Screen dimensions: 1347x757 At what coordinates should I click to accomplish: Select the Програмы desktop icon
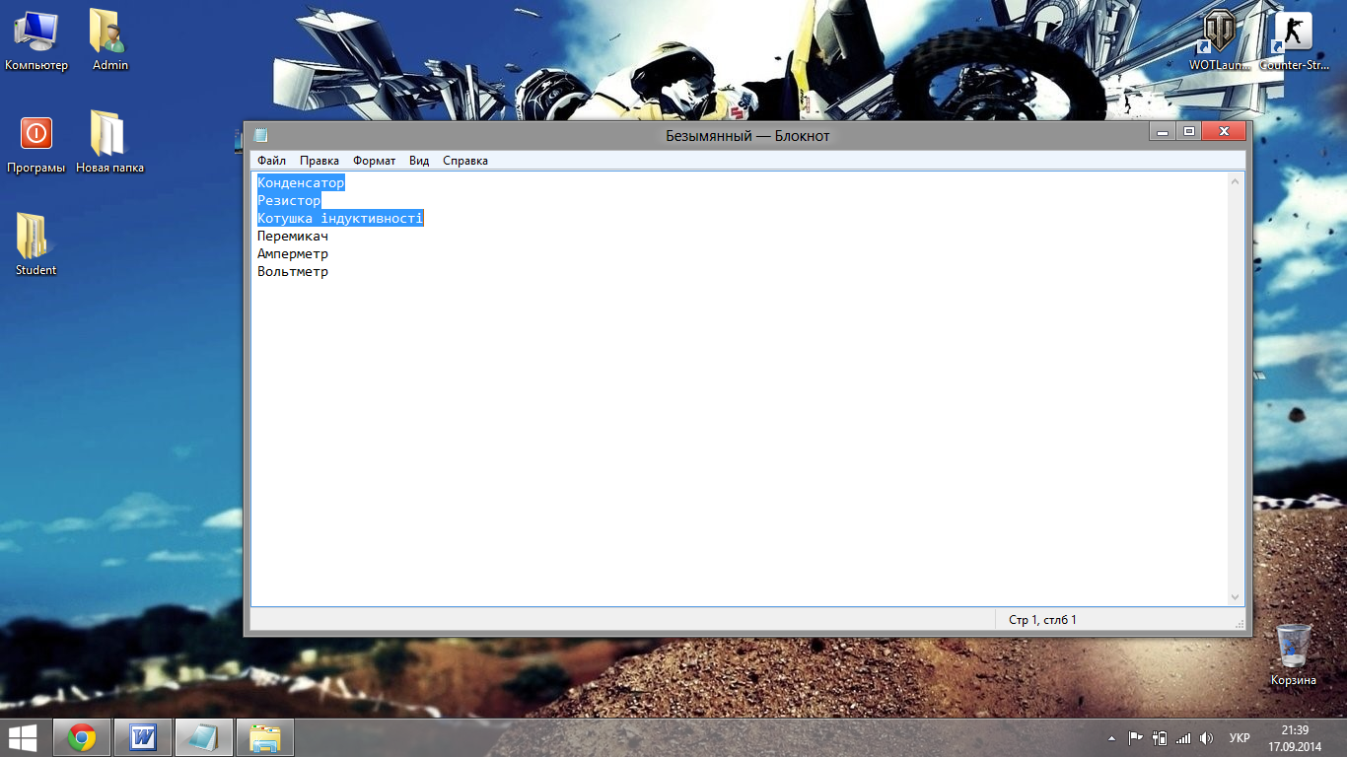click(x=36, y=144)
